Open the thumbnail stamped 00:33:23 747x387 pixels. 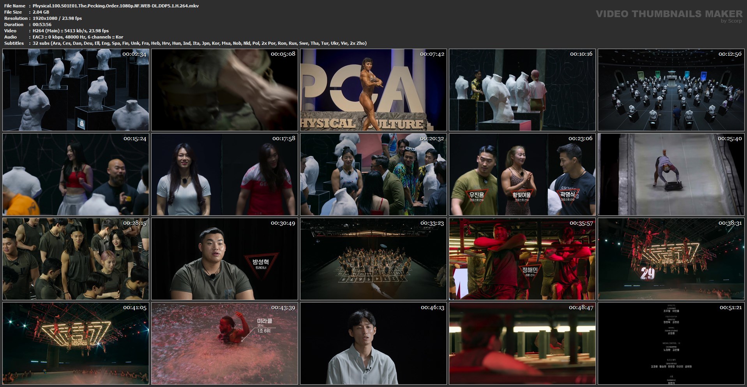(x=373, y=259)
